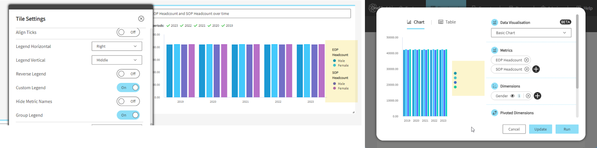Add a new dimension with plus icon

537,96
